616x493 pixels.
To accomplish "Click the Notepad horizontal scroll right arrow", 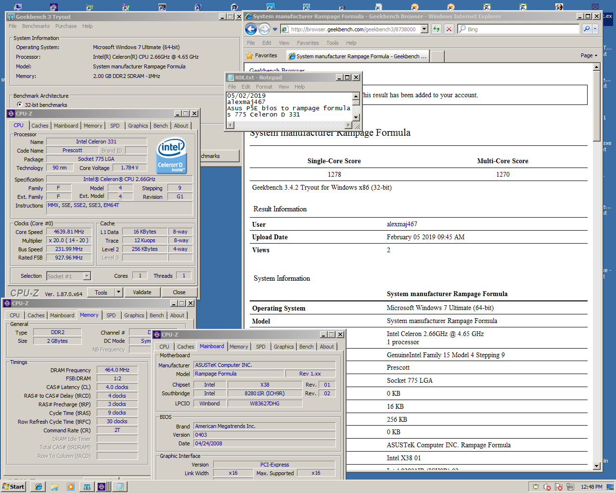I will (348, 125).
